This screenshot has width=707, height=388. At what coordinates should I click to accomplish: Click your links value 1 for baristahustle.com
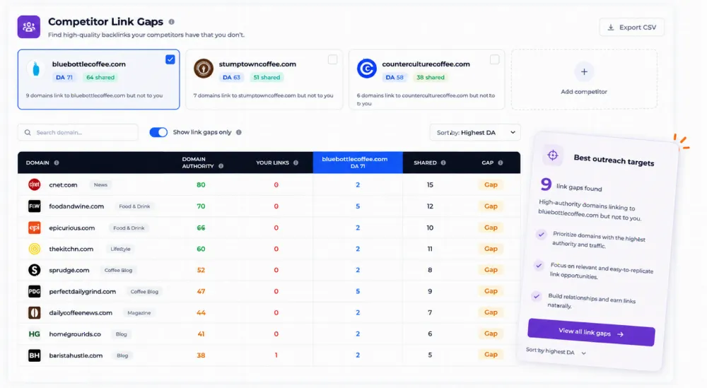pos(276,355)
